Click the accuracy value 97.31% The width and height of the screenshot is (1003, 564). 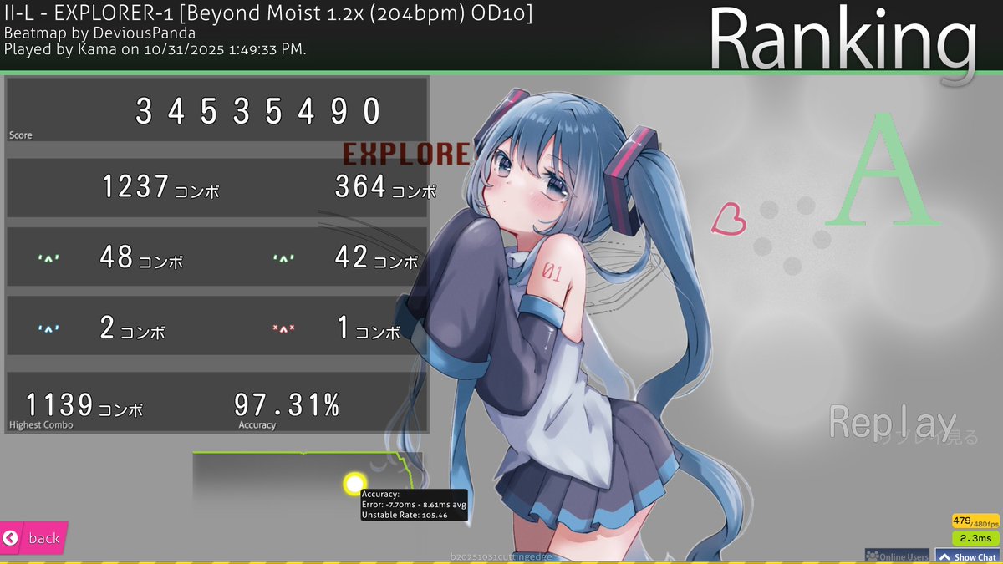(x=287, y=405)
